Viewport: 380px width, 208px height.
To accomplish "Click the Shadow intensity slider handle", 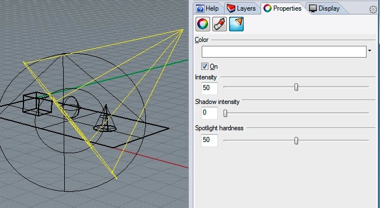I will [225, 113].
